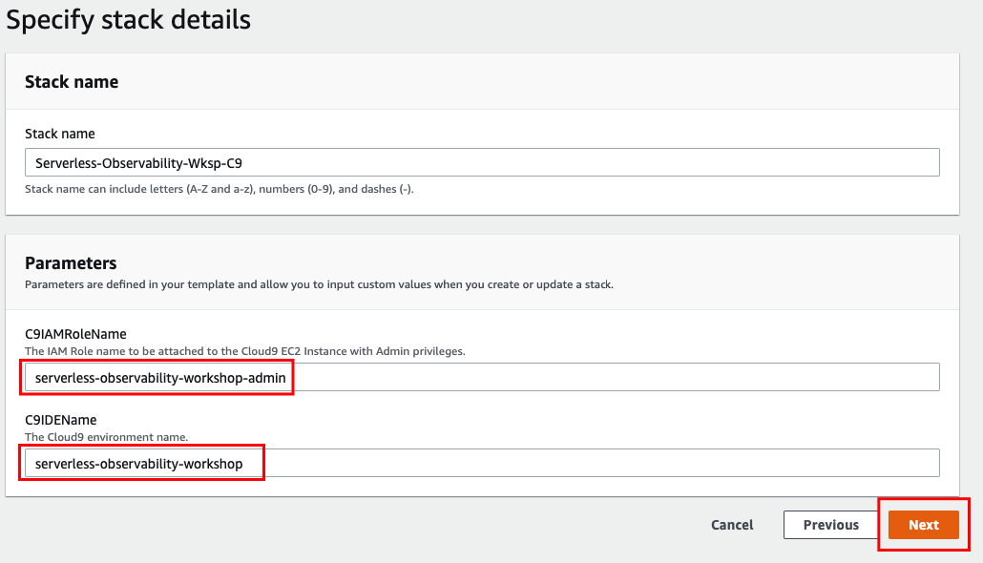Click the stack name allowed-characters hint text

point(220,189)
